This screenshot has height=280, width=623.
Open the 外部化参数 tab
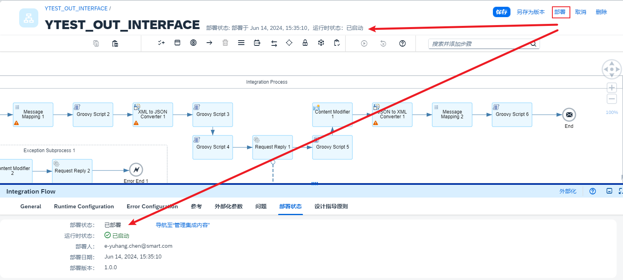(x=228, y=206)
